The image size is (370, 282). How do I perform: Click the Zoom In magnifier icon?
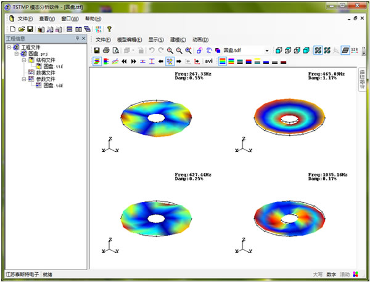pos(168,50)
